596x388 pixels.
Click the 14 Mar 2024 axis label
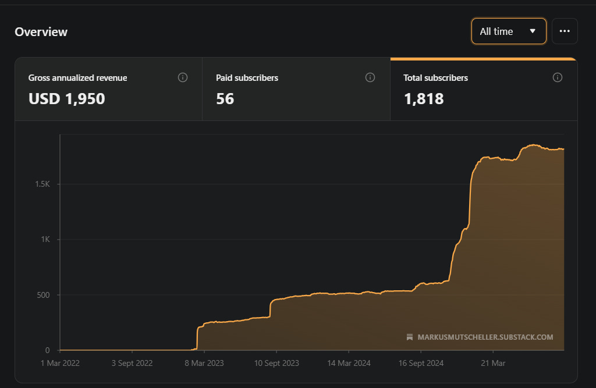click(x=349, y=363)
